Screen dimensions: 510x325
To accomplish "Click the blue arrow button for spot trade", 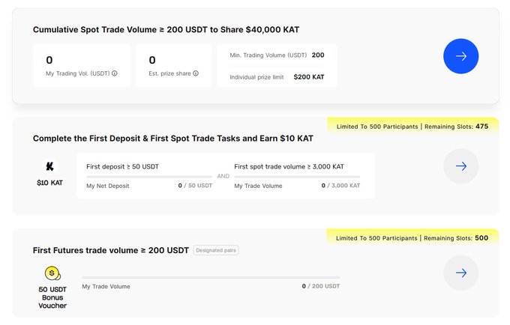I will coord(460,56).
